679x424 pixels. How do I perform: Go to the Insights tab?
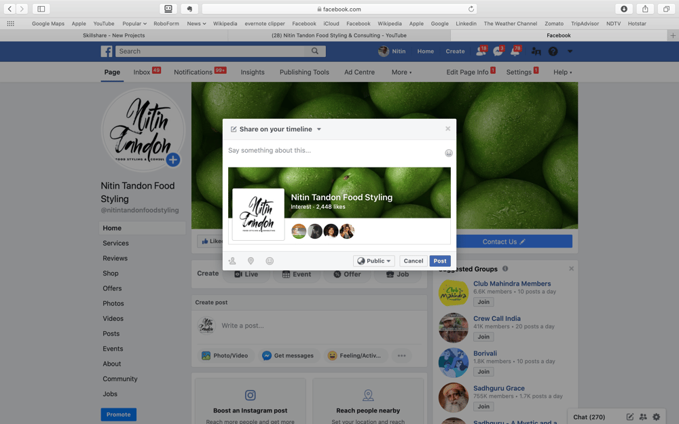(253, 73)
